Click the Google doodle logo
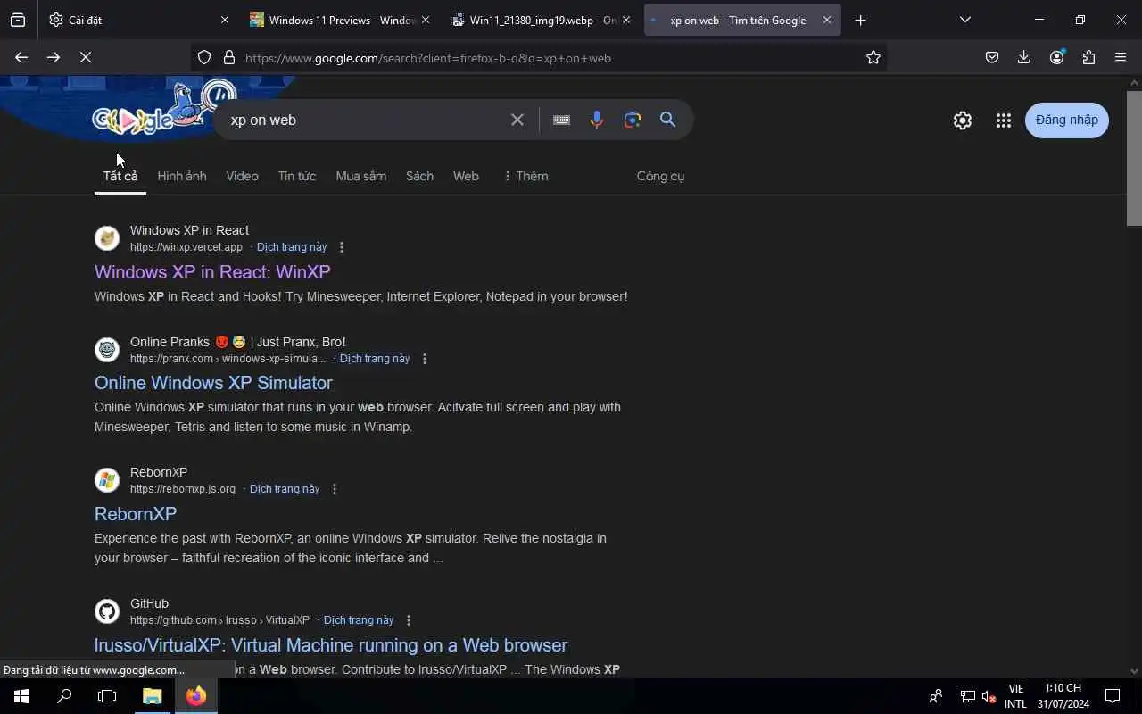1142x714 pixels. [134, 118]
